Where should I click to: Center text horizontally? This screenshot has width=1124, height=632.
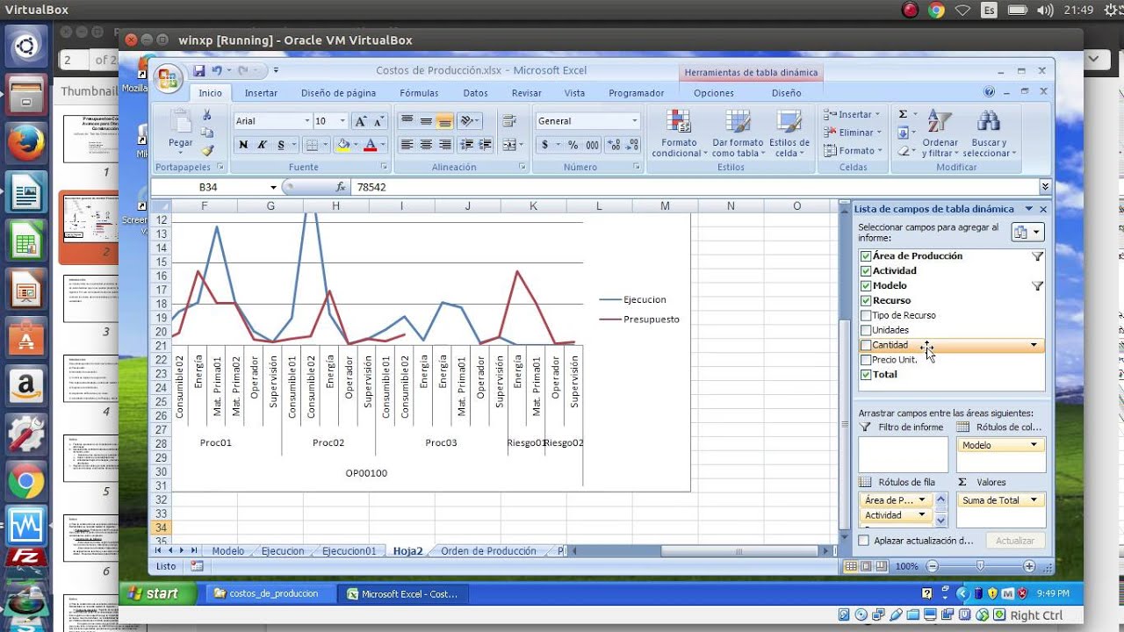pyautogui.click(x=426, y=145)
